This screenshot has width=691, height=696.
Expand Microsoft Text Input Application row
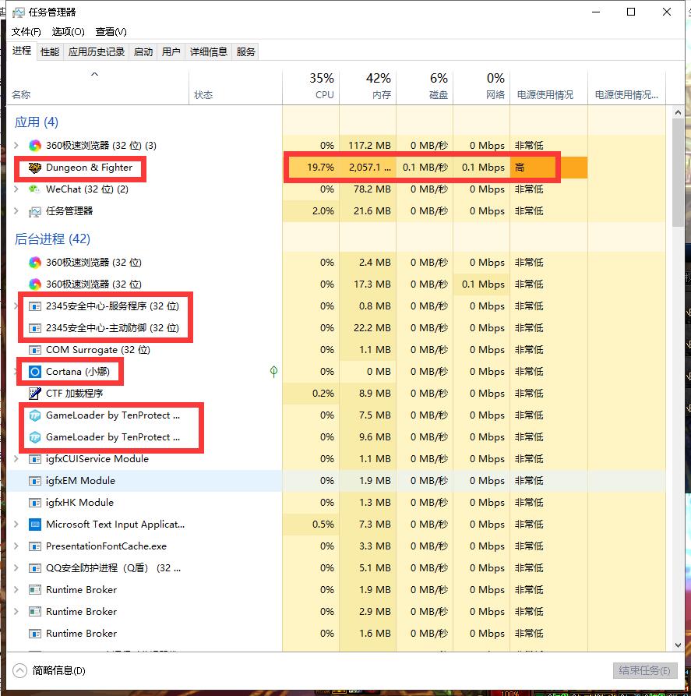[16, 524]
